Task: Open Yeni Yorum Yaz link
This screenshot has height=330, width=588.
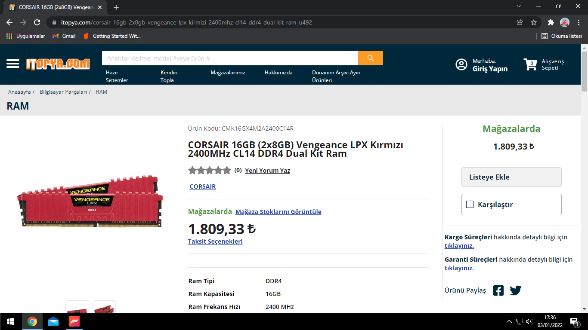Action: (x=268, y=171)
